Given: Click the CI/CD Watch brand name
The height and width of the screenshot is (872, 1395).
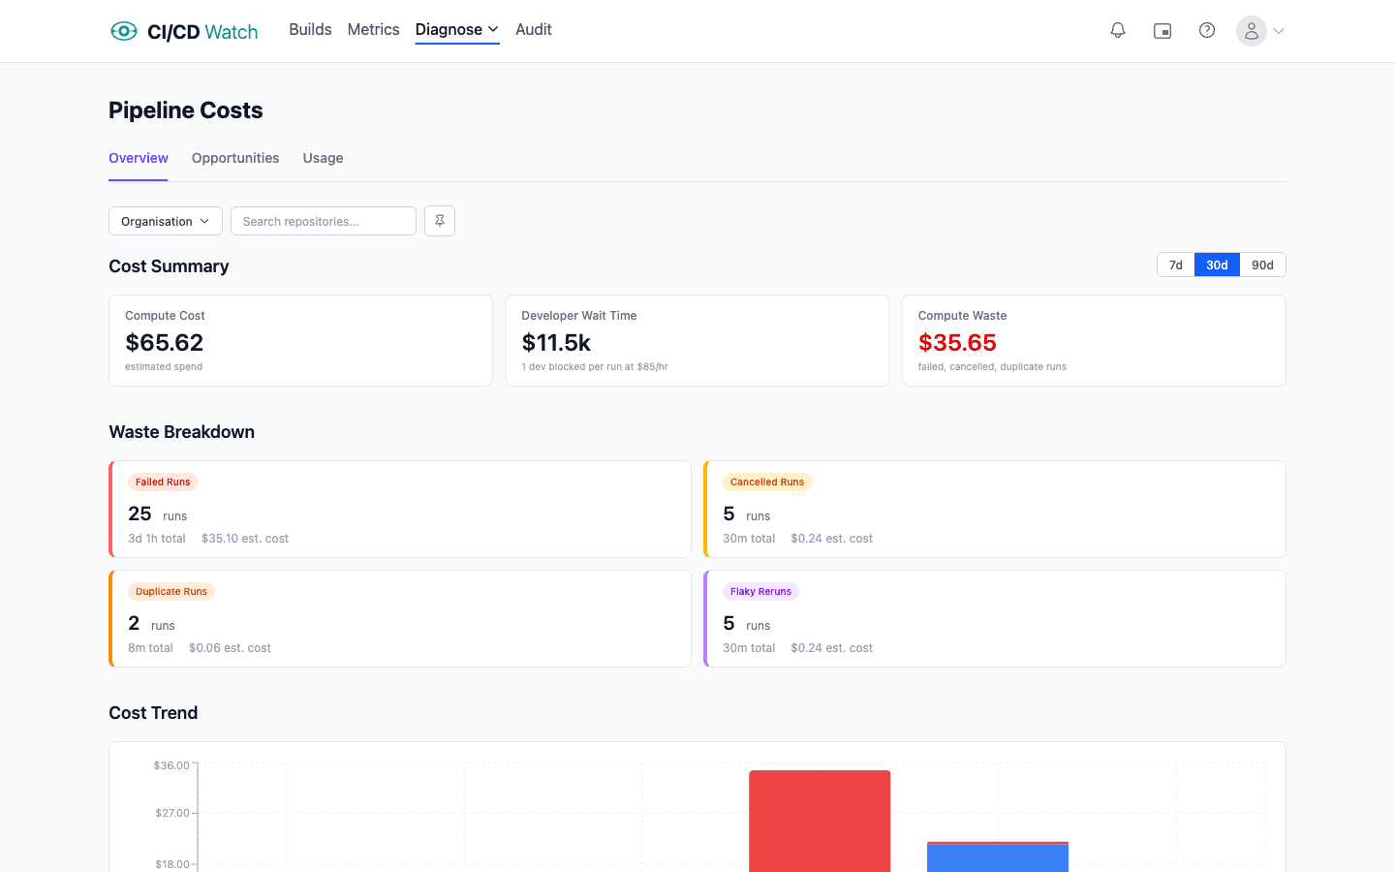Looking at the screenshot, I should [x=202, y=32].
